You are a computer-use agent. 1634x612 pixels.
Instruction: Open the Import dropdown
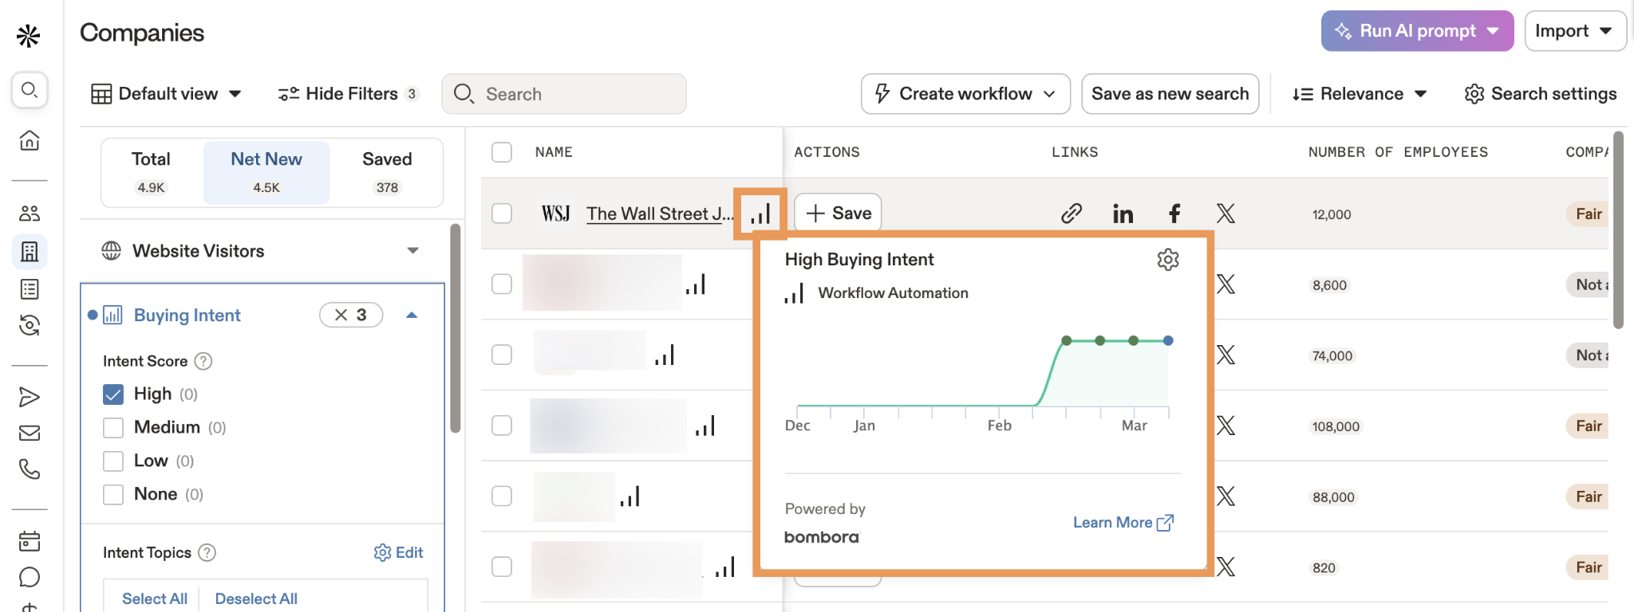point(1575,31)
